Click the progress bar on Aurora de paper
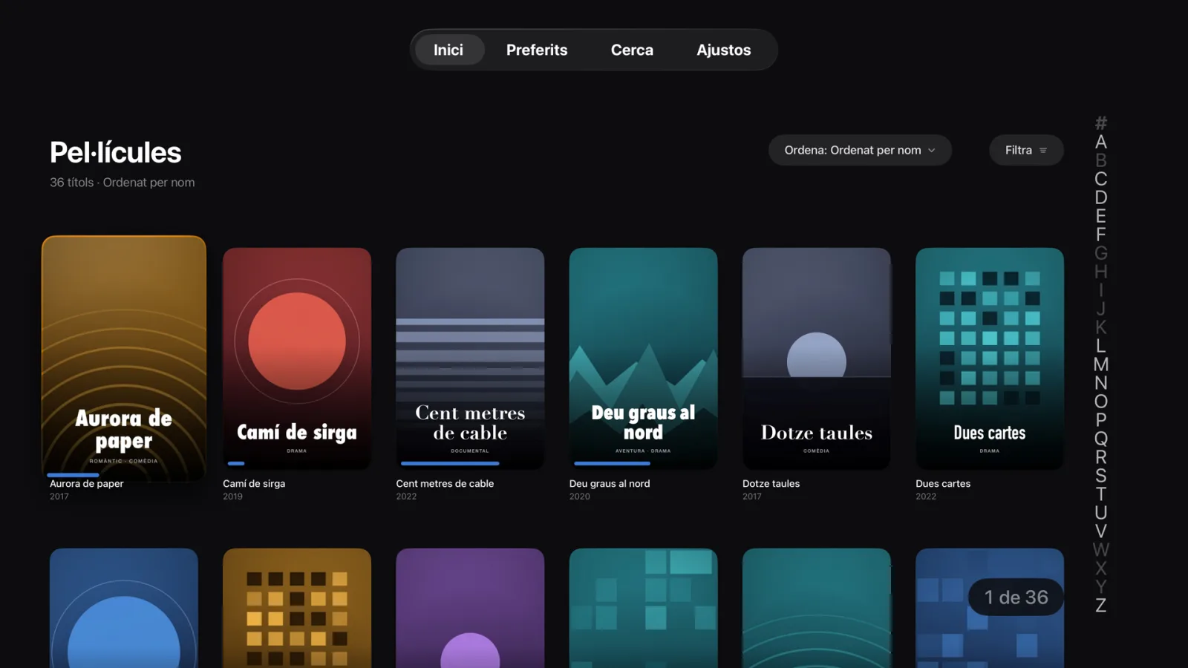Image resolution: width=1188 pixels, height=668 pixels. [x=73, y=474]
